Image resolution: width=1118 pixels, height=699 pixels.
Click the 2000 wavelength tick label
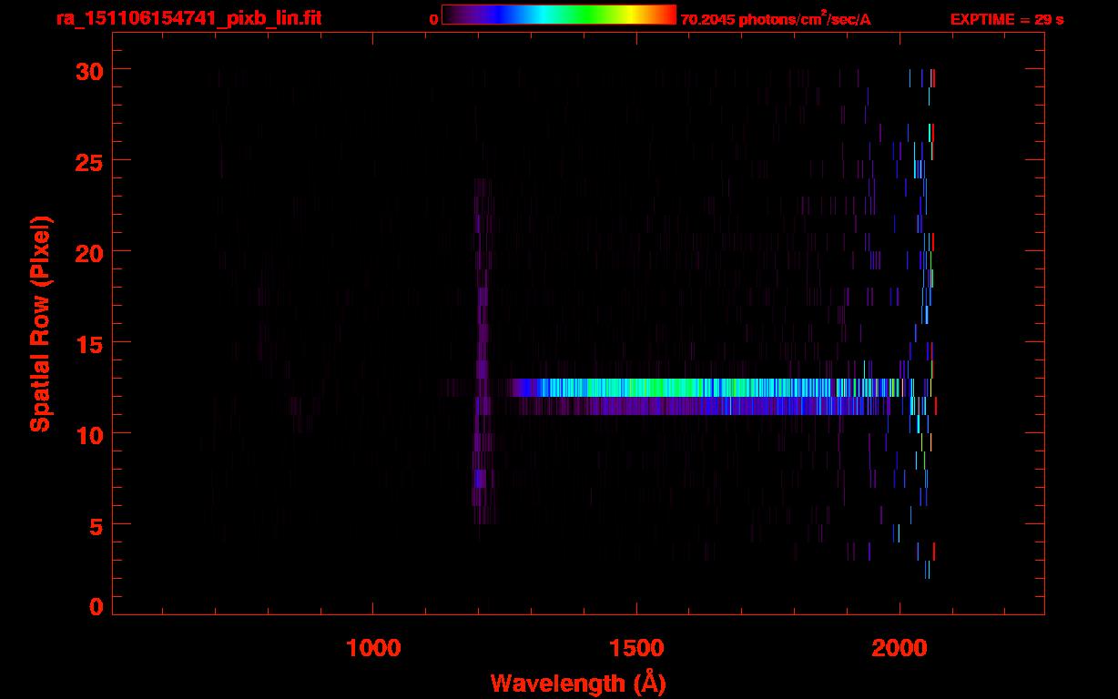(x=899, y=648)
